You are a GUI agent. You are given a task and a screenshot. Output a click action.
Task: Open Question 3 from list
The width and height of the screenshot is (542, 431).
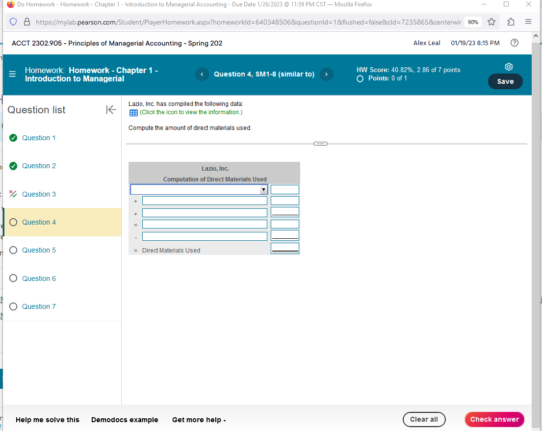pos(39,194)
